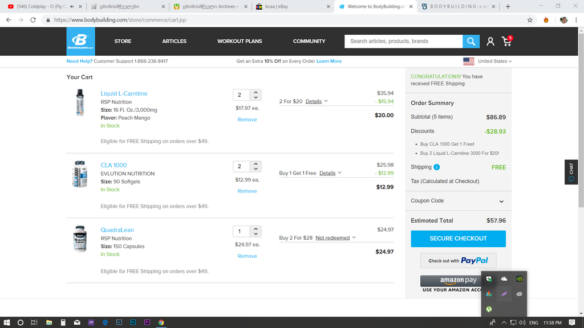Image resolution: width=584 pixels, height=328 pixels.
Task: Open the COMMUNITY menu
Action: point(309,41)
